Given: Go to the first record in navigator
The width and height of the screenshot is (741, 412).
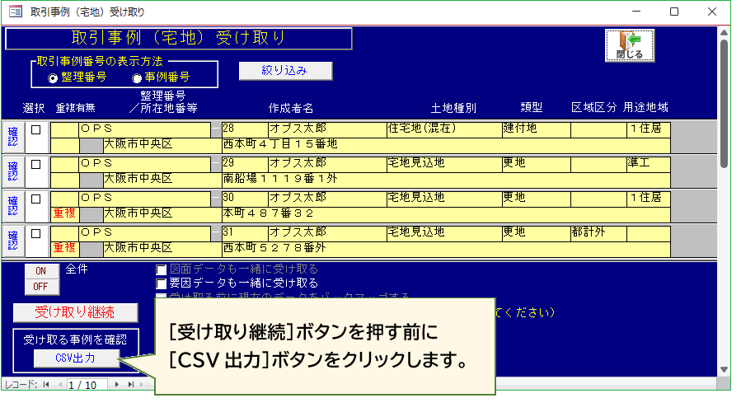Looking at the screenshot, I should [x=46, y=385].
